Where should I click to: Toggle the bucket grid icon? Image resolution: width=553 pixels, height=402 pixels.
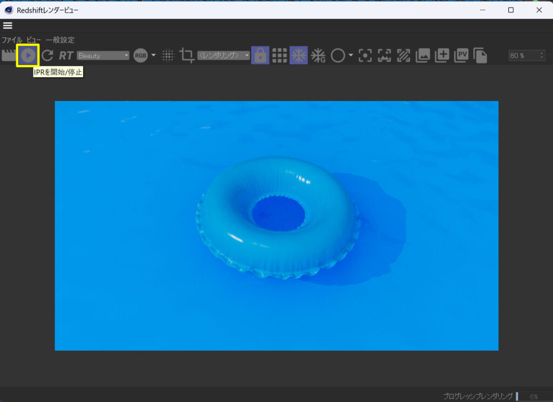280,56
